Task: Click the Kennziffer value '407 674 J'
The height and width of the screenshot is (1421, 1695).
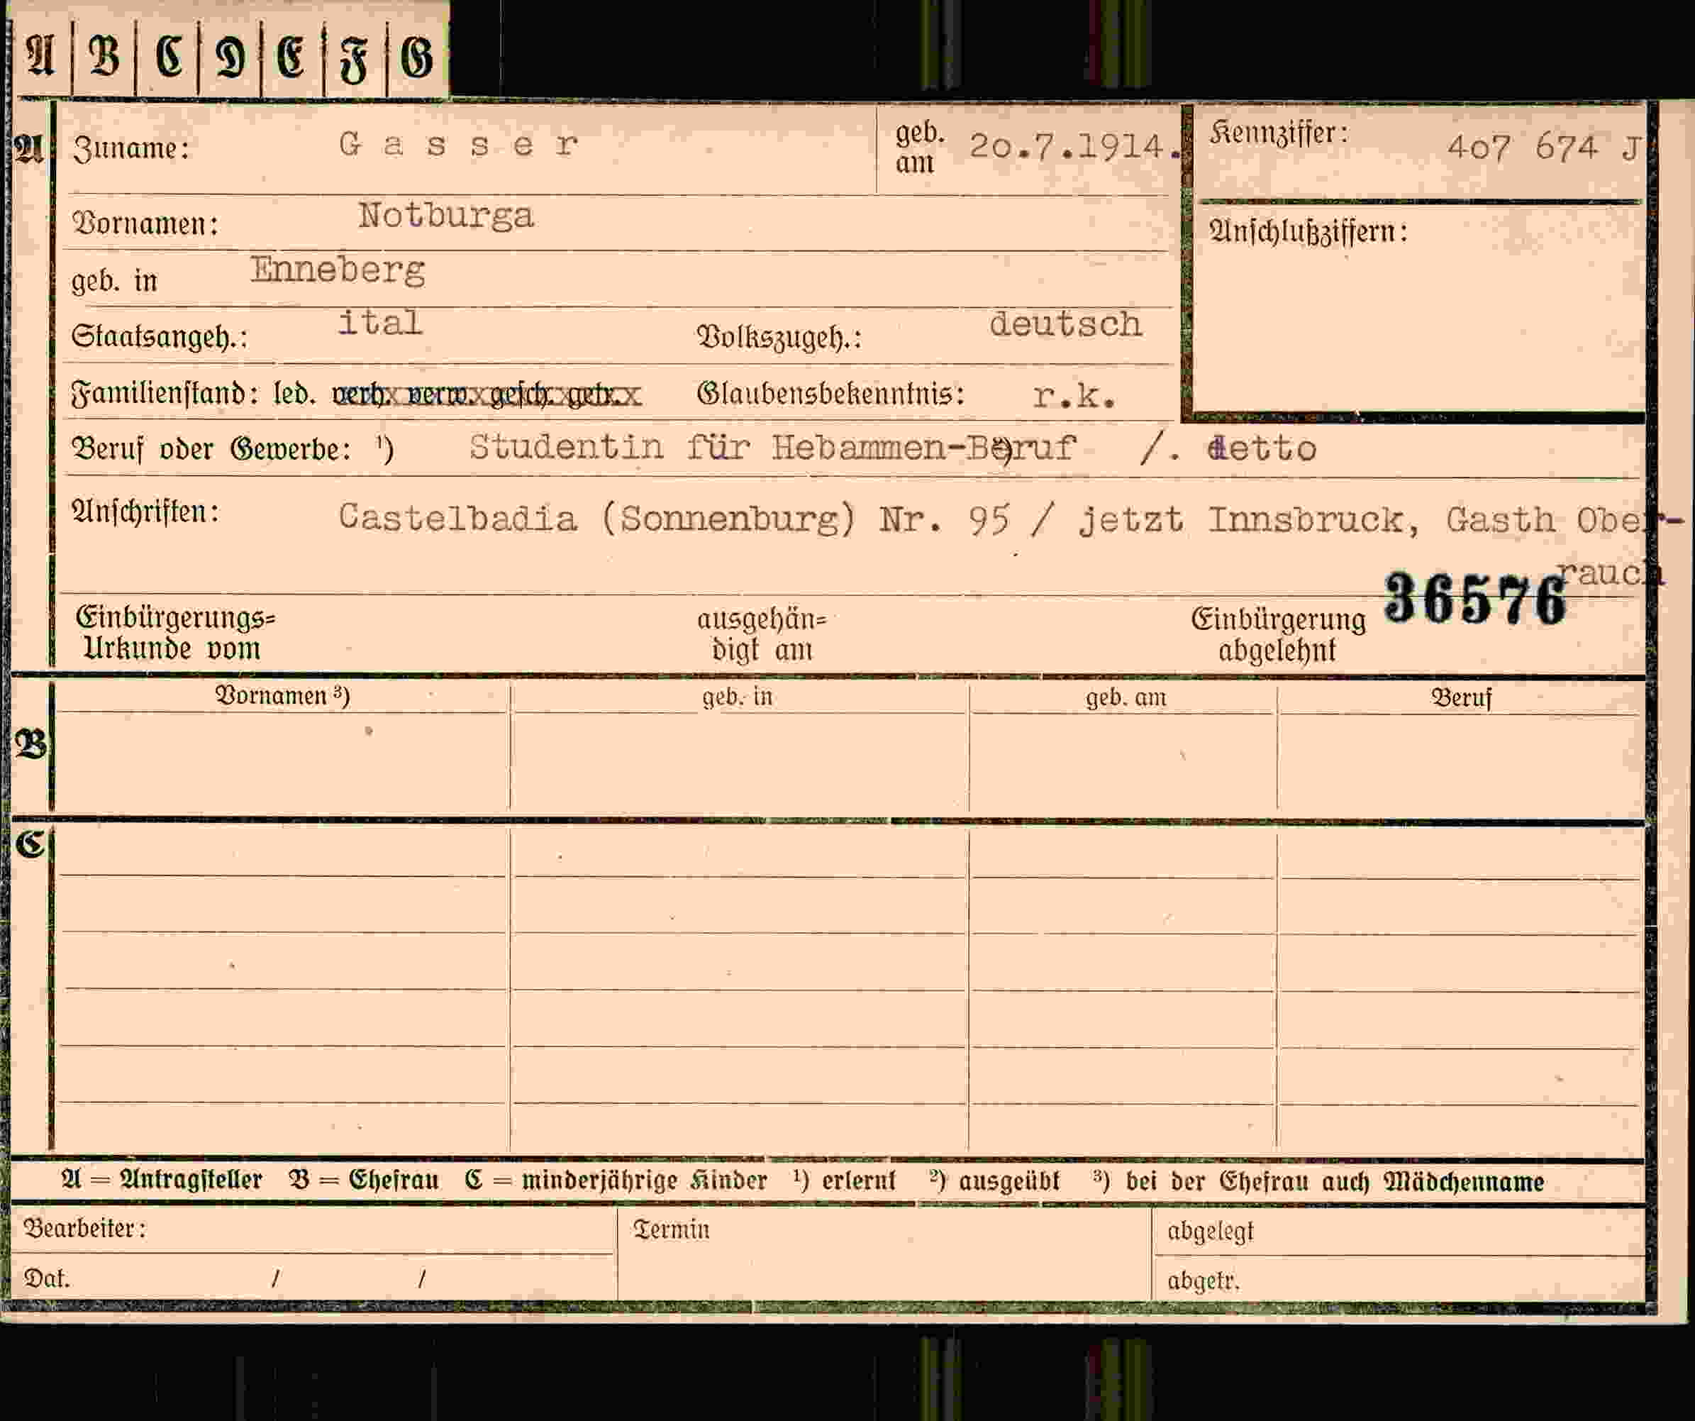Action: [1544, 148]
